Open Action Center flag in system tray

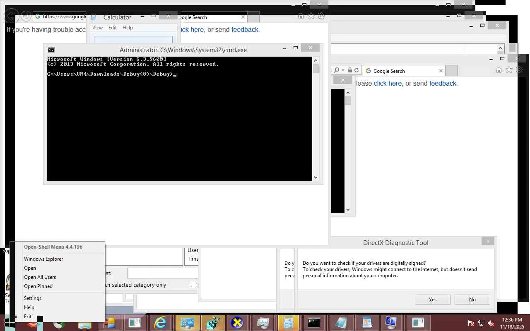pos(471,323)
